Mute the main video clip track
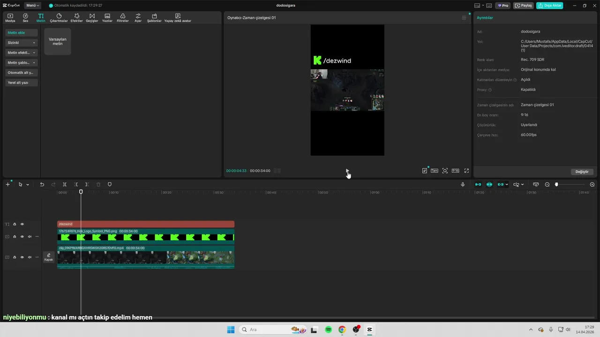 coord(30,257)
